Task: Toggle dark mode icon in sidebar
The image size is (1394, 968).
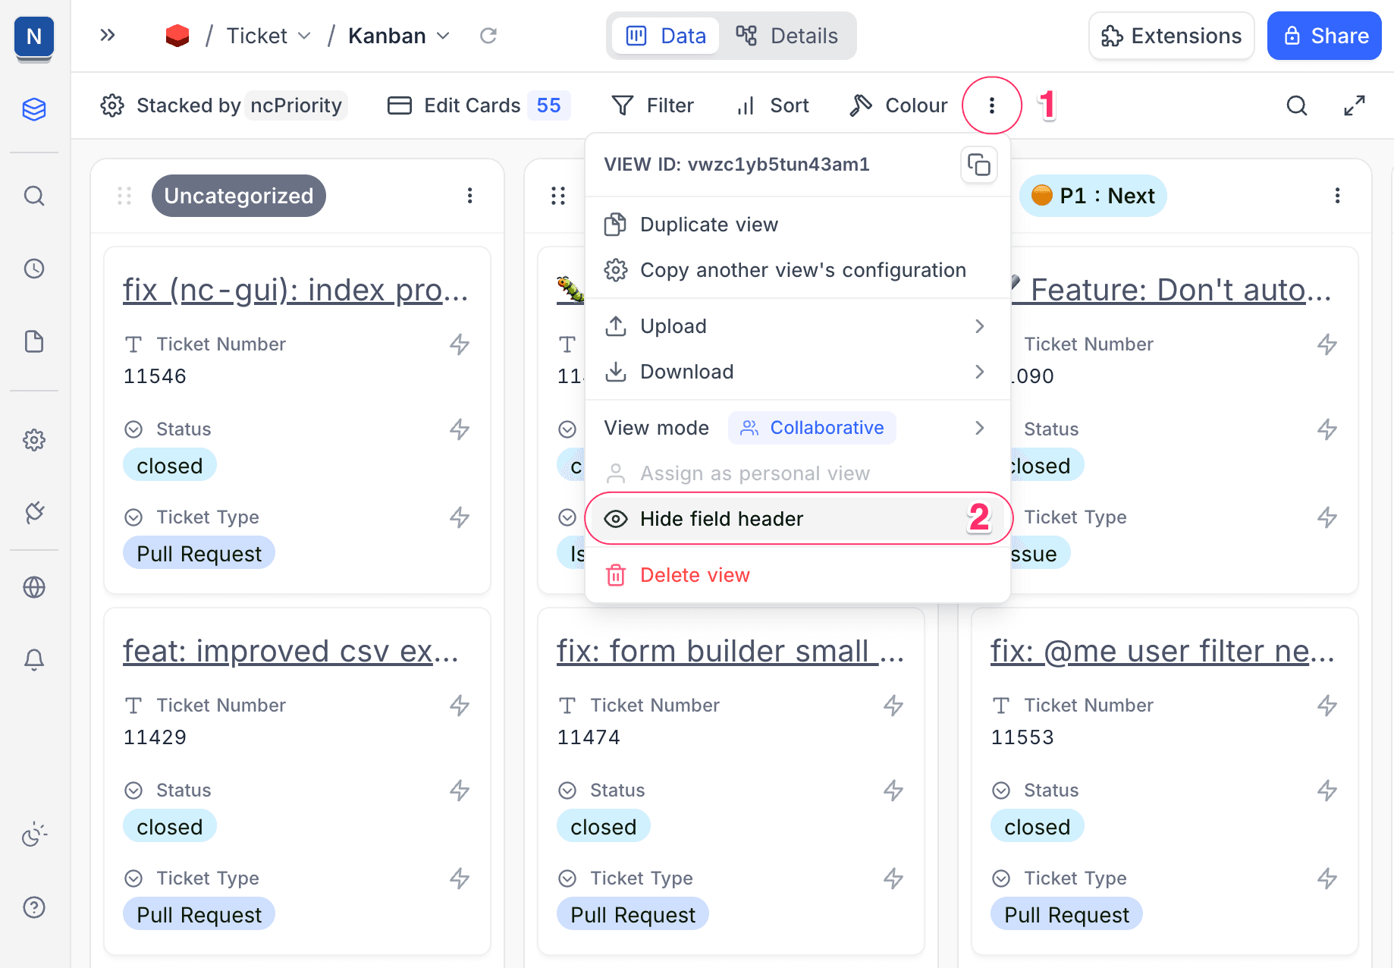Action: 34,834
